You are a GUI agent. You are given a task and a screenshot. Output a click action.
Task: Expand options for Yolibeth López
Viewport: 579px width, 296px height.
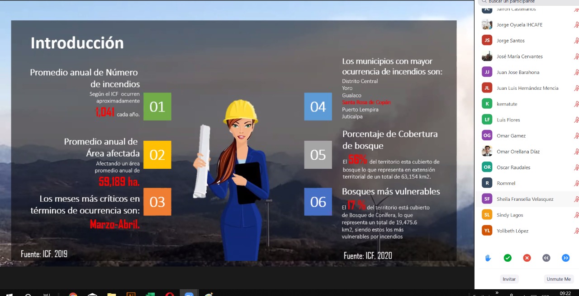576,231
